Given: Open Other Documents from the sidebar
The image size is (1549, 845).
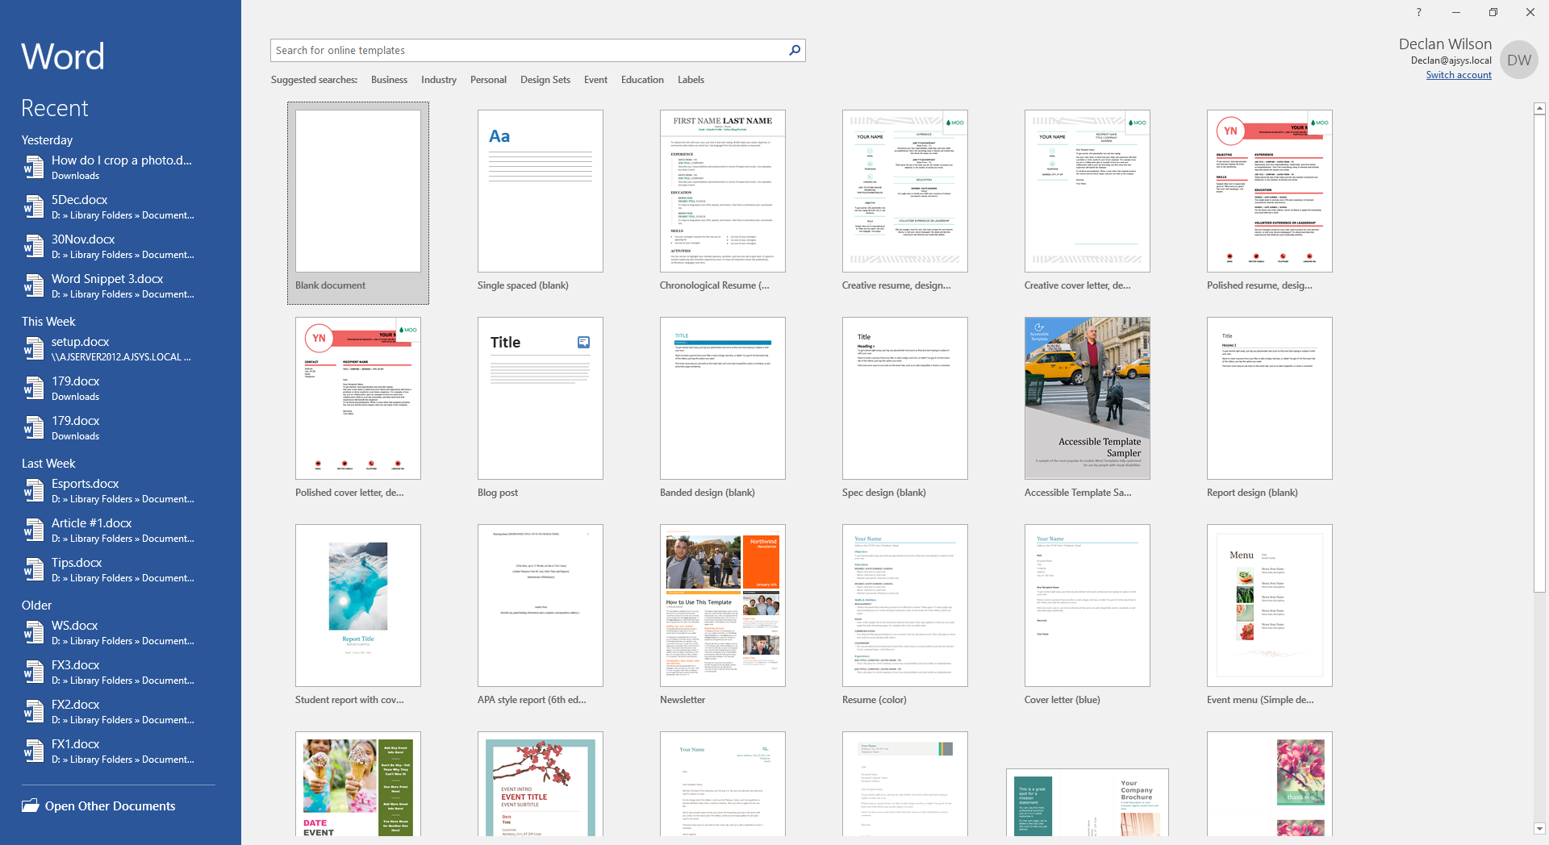Looking at the screenshot, I should 110,806.
